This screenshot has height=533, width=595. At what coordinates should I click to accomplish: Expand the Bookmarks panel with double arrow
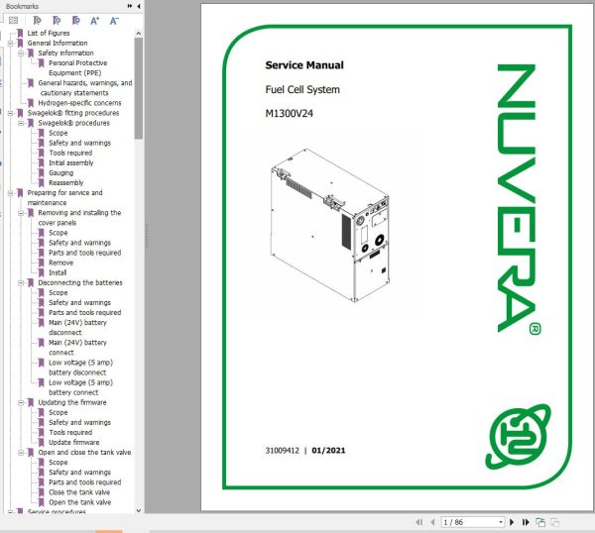130,6
